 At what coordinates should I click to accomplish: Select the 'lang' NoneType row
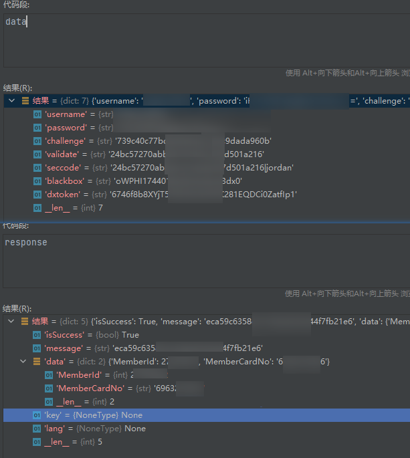207,429
